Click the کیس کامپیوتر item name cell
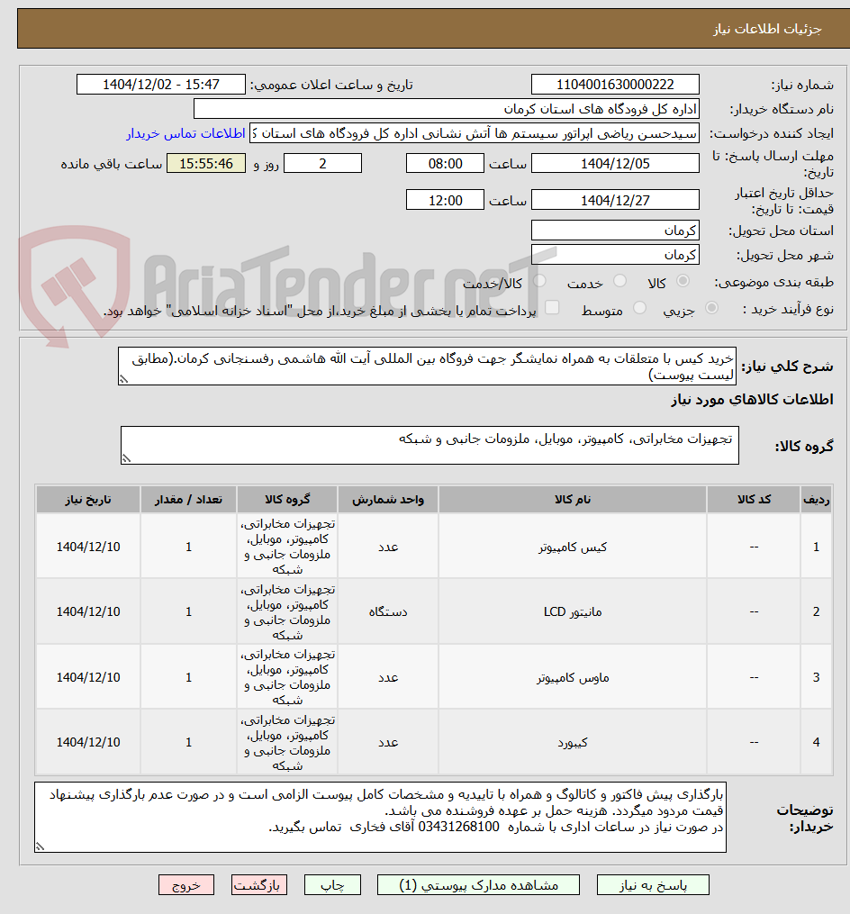Viewport: 850px width, 914px height. tap(573, 547)
